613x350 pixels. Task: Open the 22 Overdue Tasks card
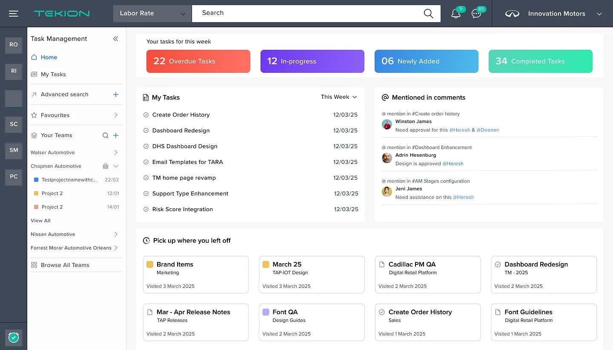click(x=198, y=61)
